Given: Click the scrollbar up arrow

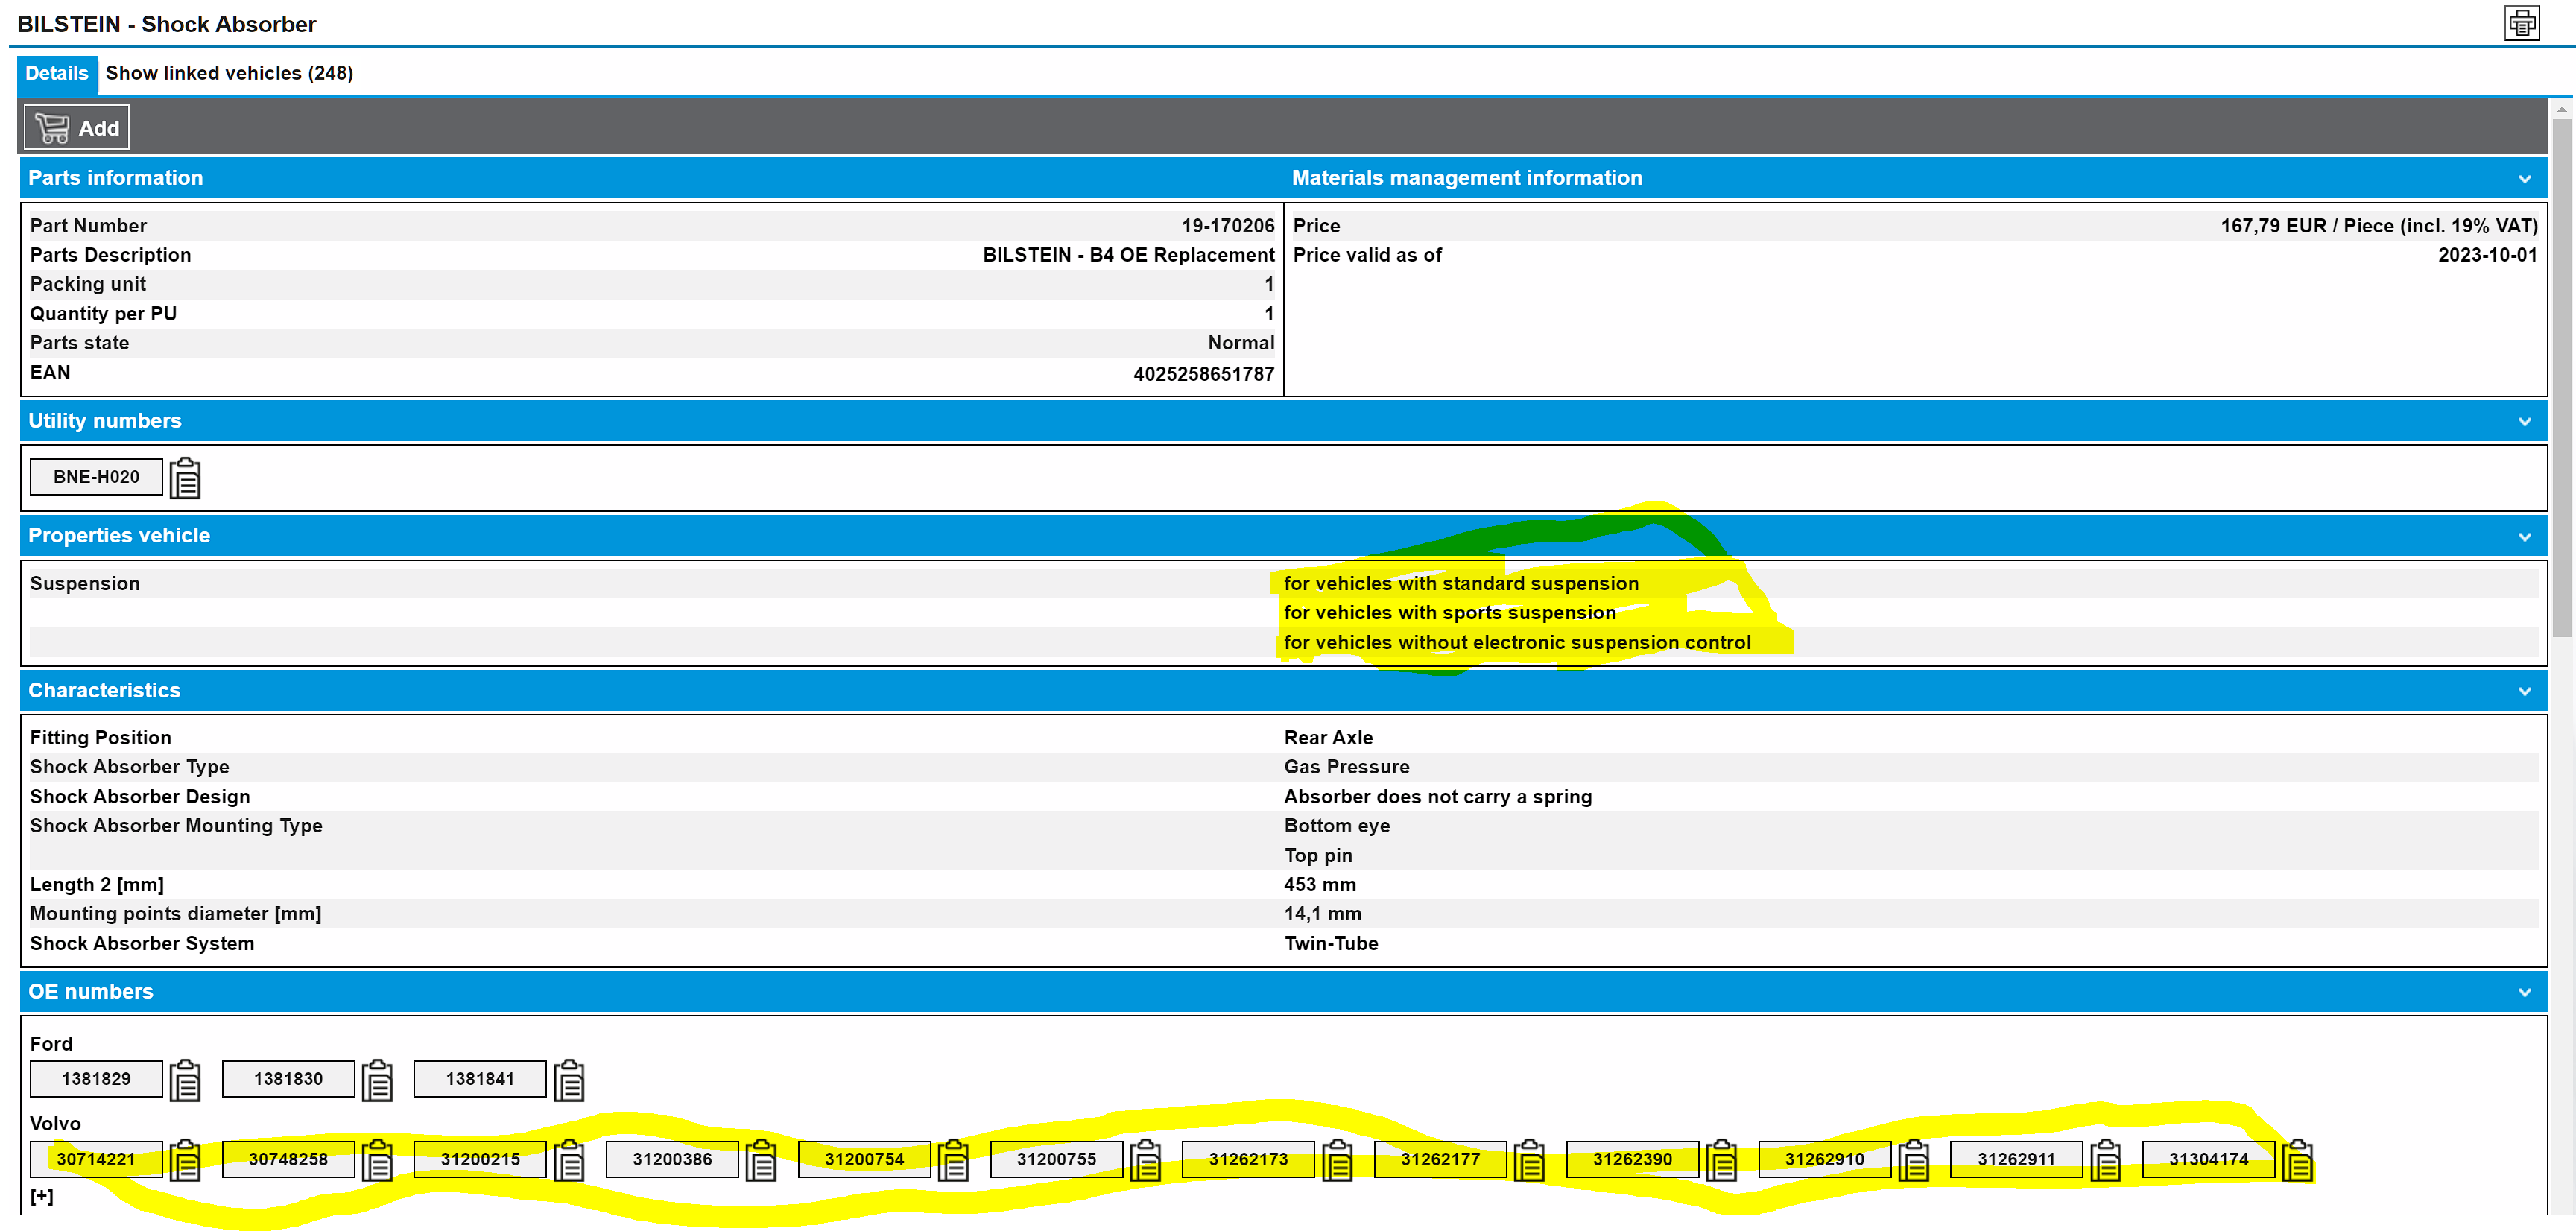Looking at the screenshot, I should click(2561, 109).
